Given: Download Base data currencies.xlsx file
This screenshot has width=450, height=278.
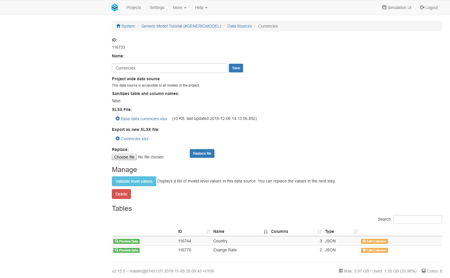Looking at the screenshot, I should click(144, 119).
